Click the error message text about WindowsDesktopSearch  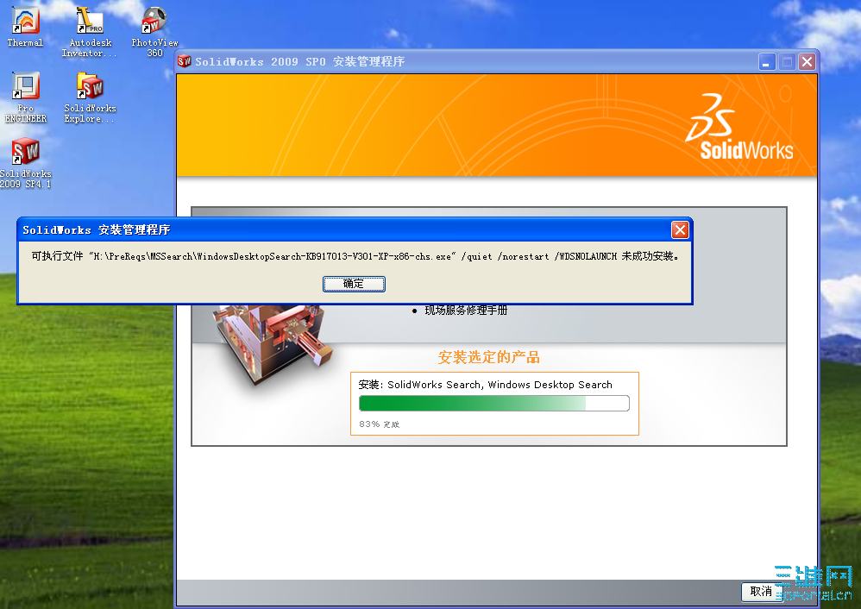click(355, 256)
